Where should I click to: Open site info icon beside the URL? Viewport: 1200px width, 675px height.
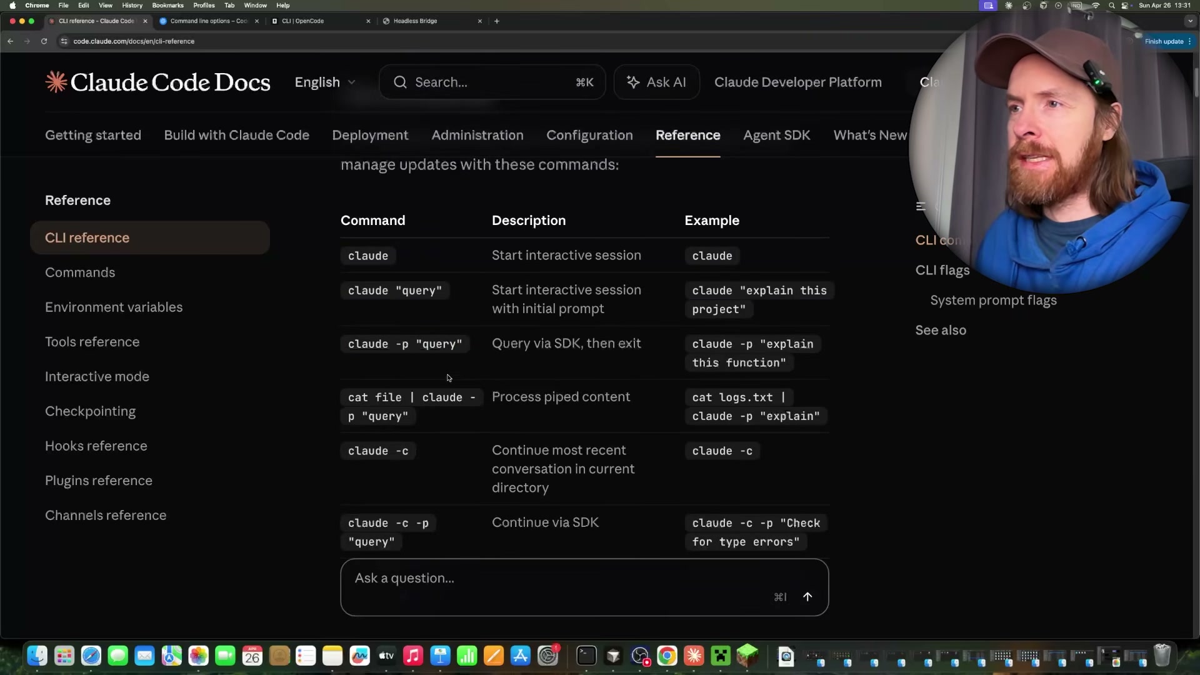(x=64, y=41)
